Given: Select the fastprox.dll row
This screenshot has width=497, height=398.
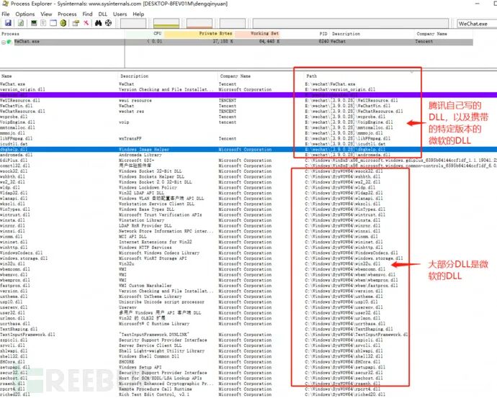Looking at the screenshot, I should click(x=248, y=285).
